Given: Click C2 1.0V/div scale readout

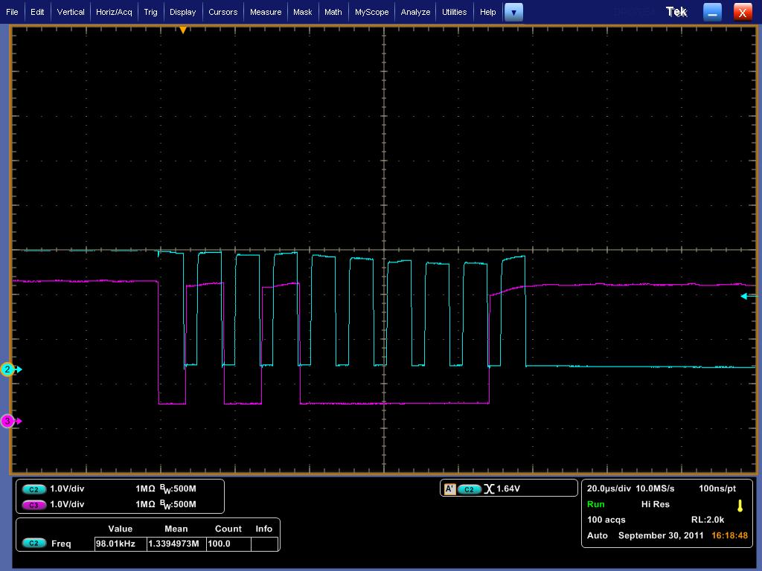Looking at the screenshot, I should point(67,489).
